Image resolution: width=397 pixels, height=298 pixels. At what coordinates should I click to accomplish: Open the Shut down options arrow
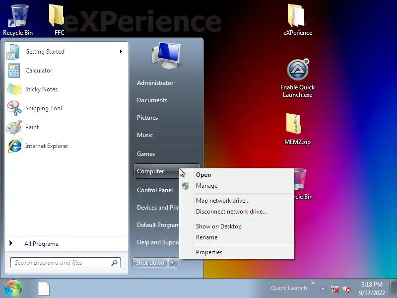click(173, 263)
